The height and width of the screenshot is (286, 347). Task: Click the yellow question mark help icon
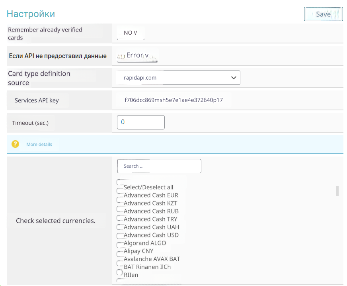(15, 144)
